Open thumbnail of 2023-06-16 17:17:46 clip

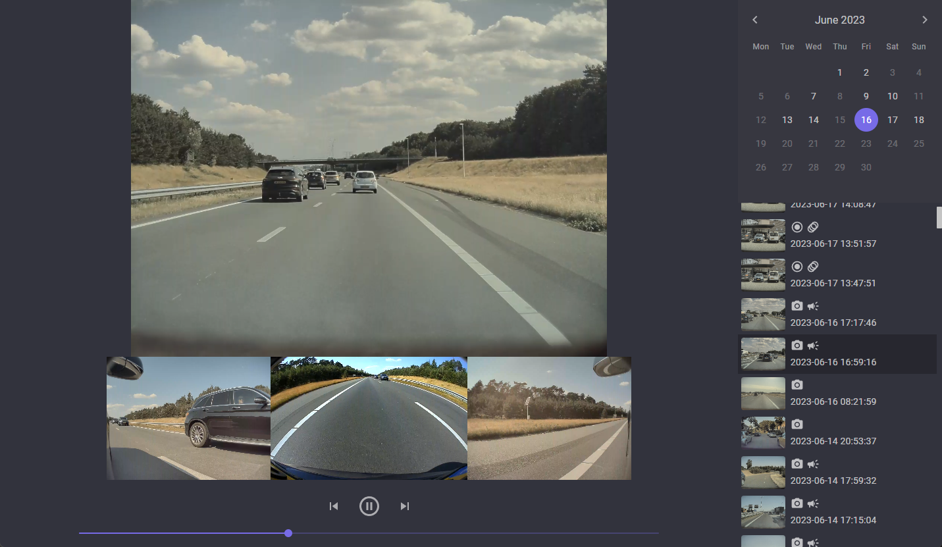tap(763, 314)
